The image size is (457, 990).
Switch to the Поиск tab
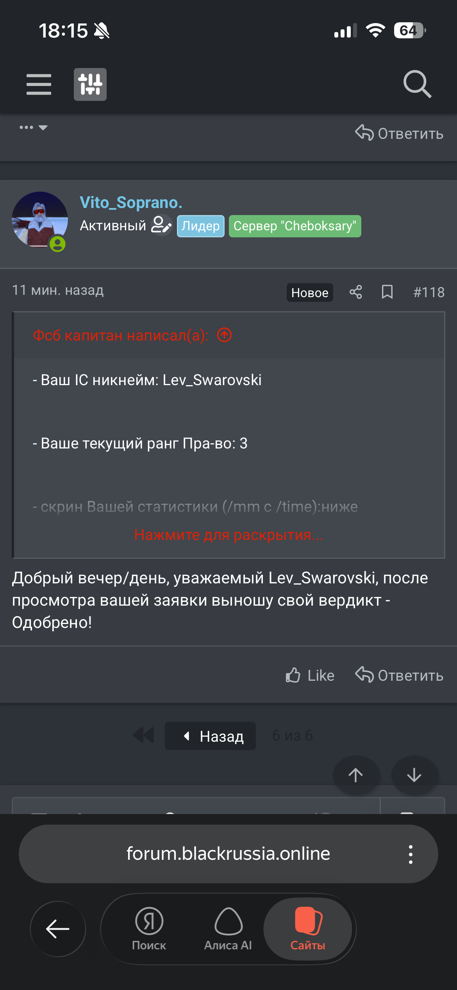(x=149, y=929)
